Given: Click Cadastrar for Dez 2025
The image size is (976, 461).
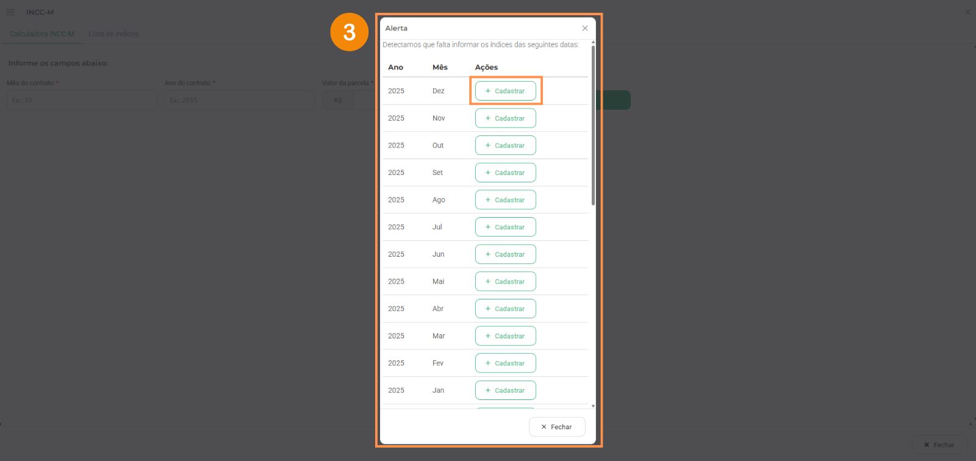Looking at the screenshot, I should point(505,91).
